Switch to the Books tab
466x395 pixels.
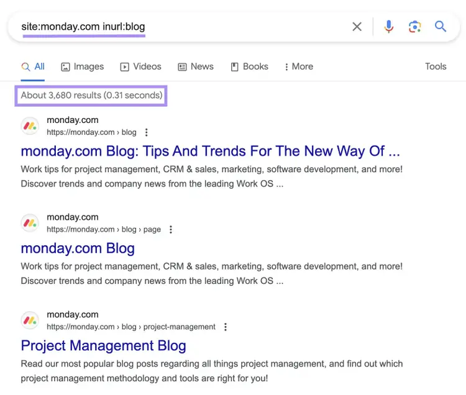click(249, 66)
